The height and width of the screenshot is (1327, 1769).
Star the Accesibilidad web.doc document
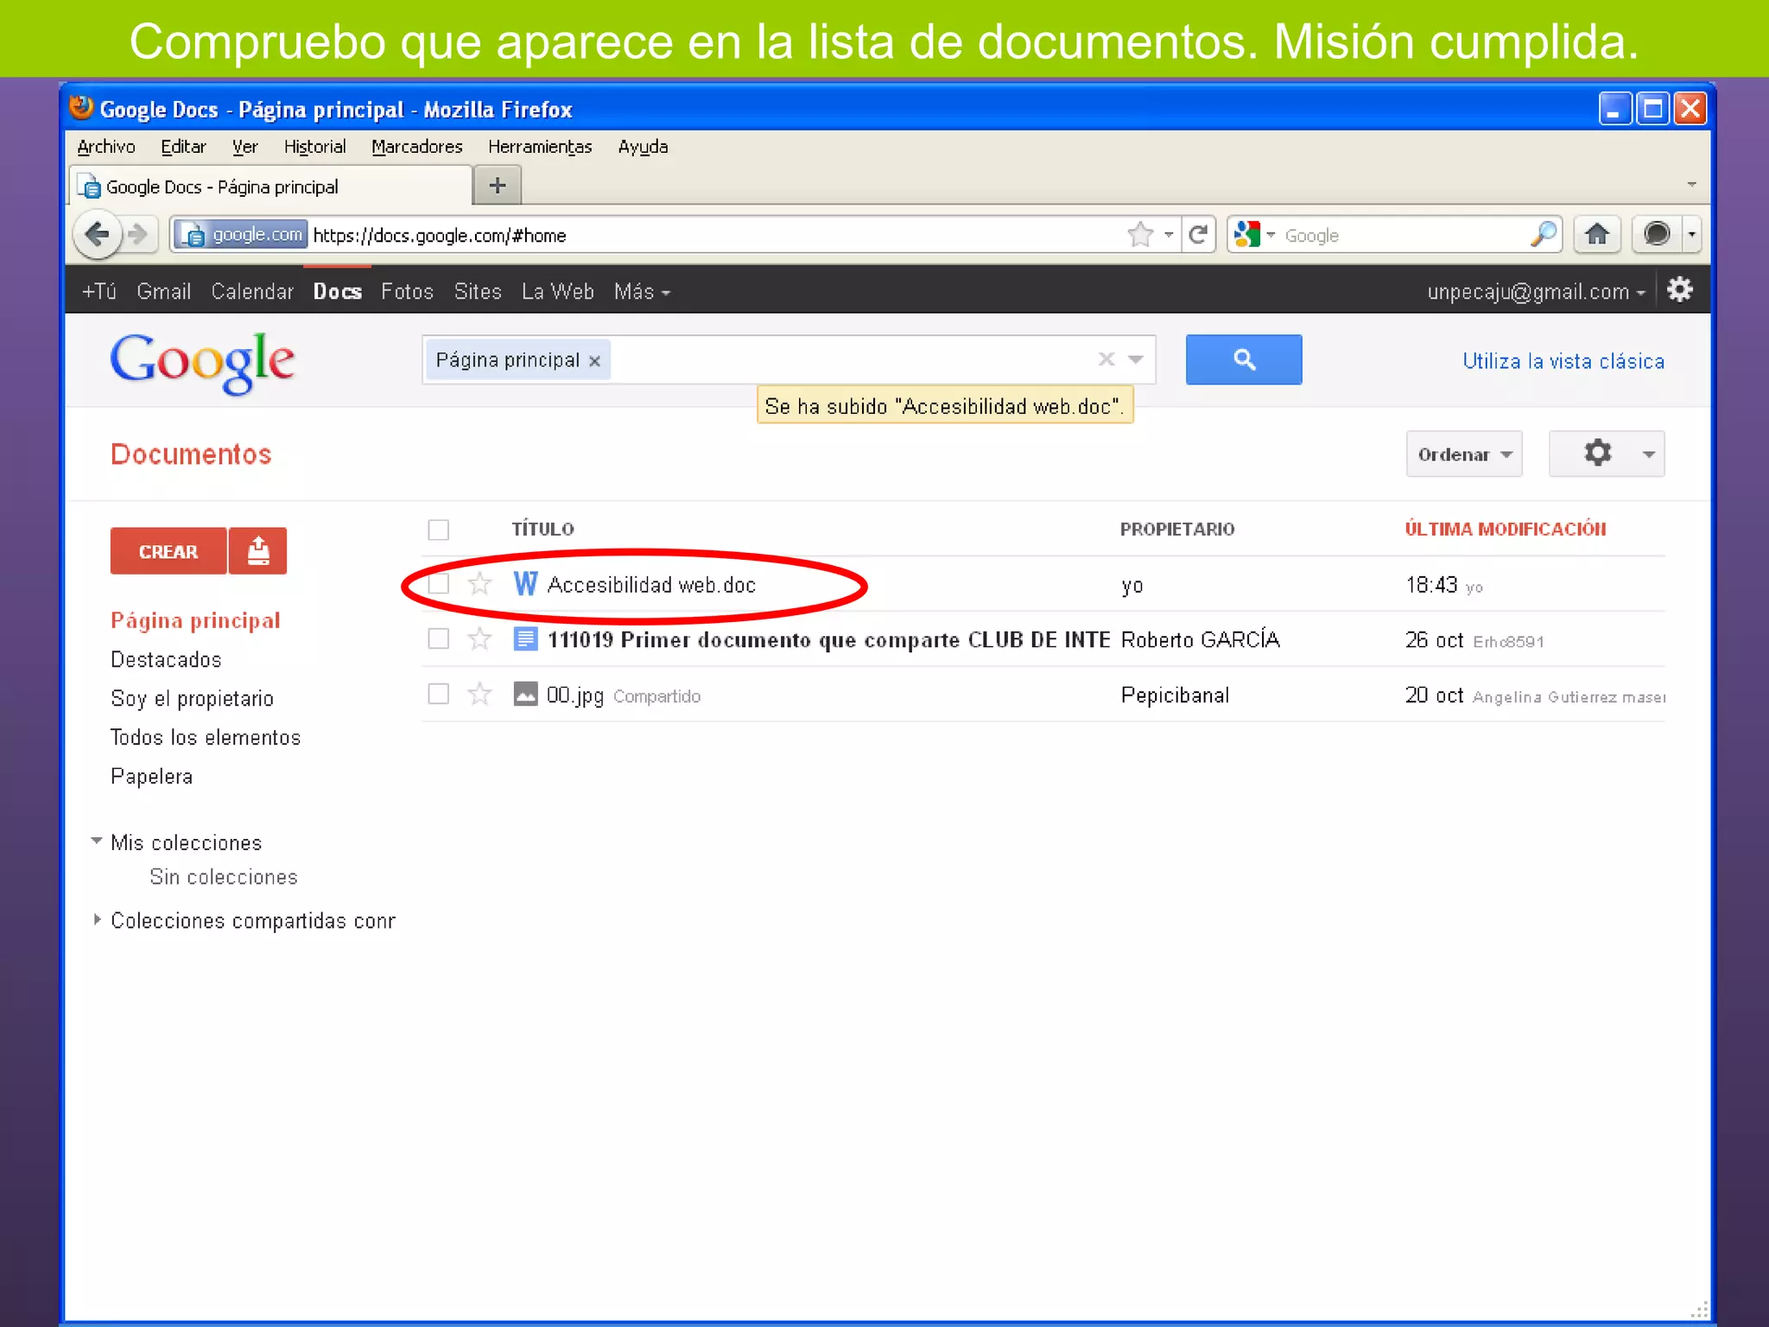(479, 584)
